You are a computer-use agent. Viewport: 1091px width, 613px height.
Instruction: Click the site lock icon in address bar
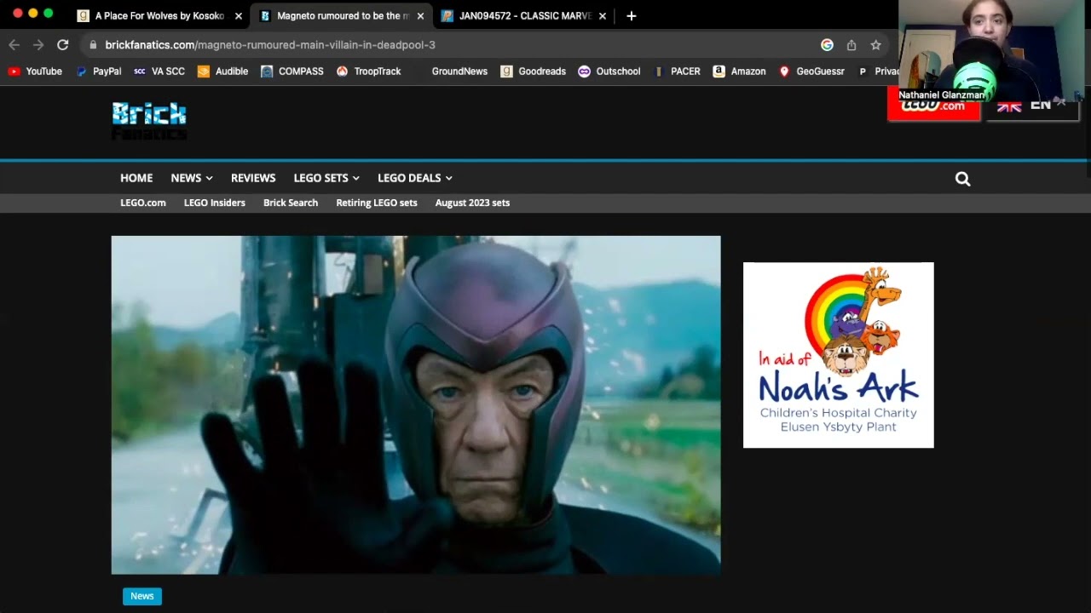(x=93, y=44)
